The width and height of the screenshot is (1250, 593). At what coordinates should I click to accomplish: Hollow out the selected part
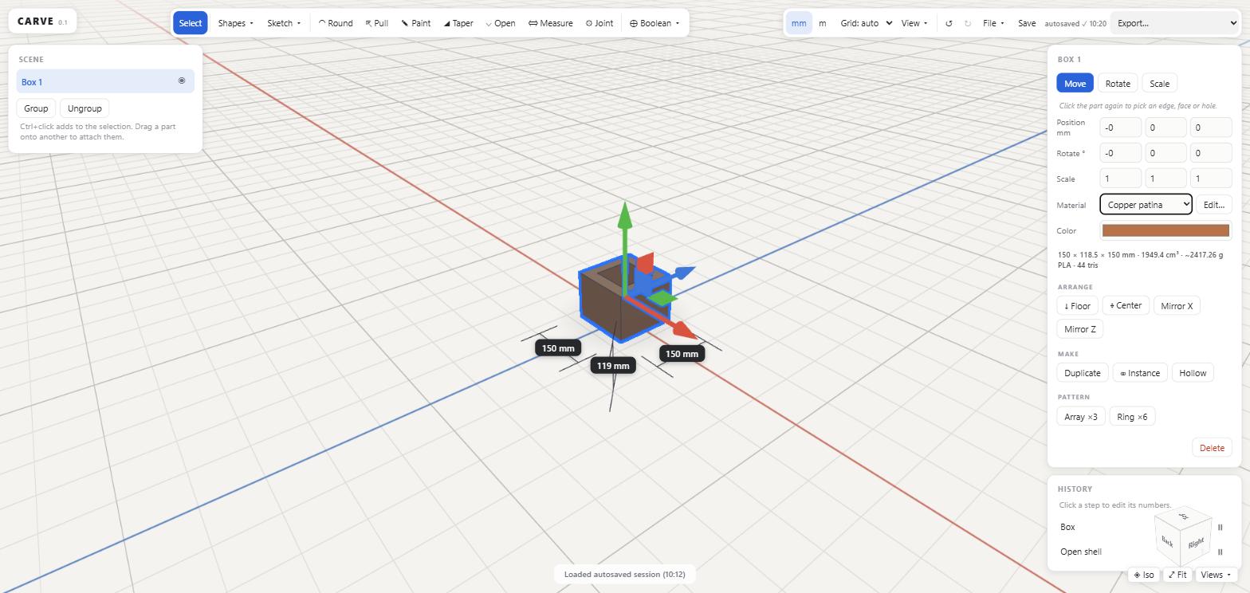1193,373
